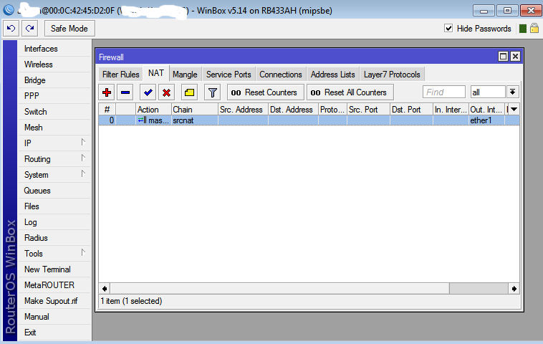Viewport: 543px width, 344px height.
Task: Maximize the Firewall inner window
Action: pos(503,57)
